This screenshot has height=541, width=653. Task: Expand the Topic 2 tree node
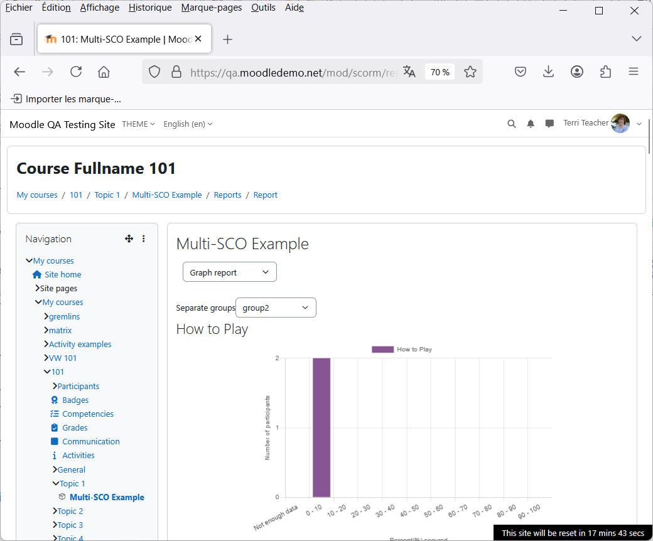[x=55, y=511]
